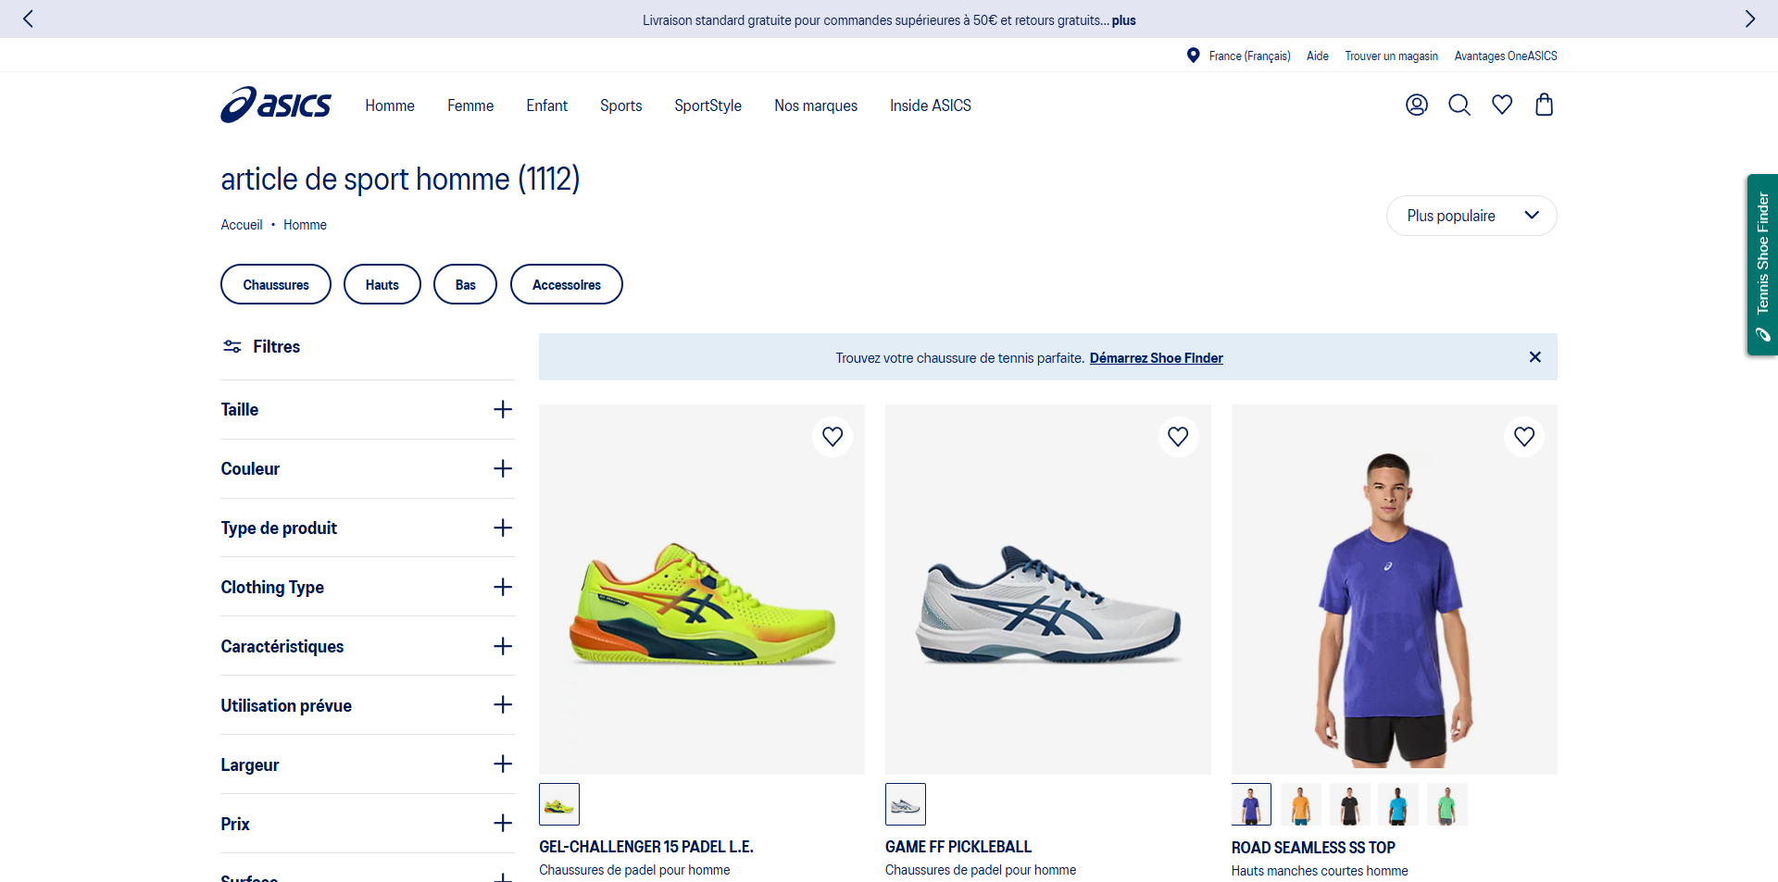The image size is (1778, 882).
Task: Open the Nos marques menu
Action: [x=816, y=106]
